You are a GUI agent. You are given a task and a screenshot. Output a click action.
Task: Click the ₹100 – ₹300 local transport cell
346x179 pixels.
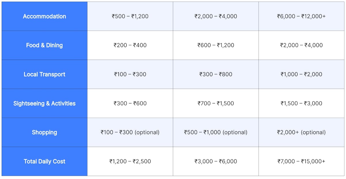pos(130,74)
